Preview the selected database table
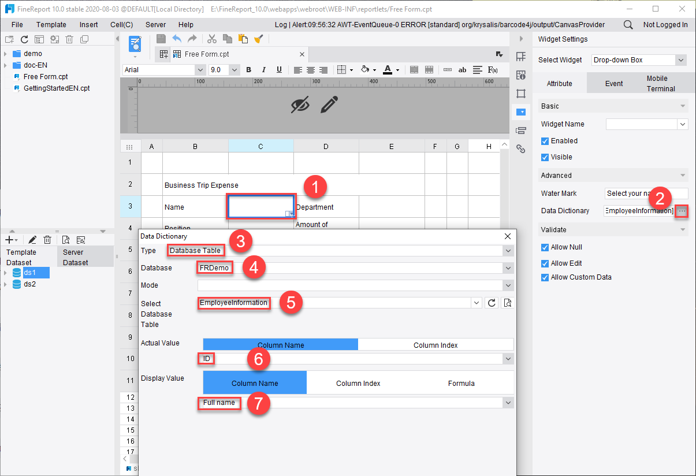 coord(507,303)
